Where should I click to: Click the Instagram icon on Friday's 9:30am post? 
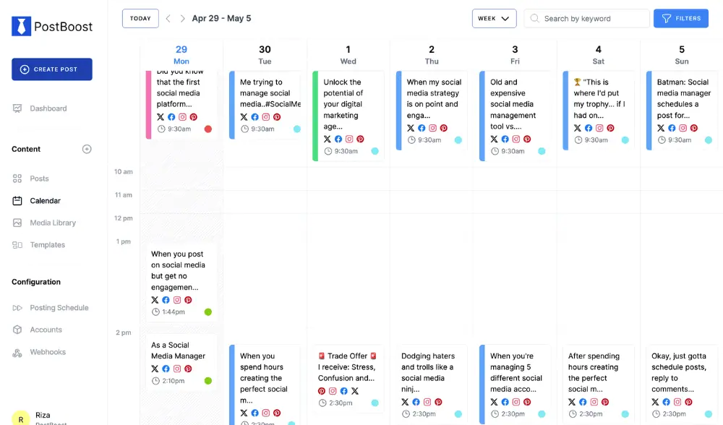(516, 139)
